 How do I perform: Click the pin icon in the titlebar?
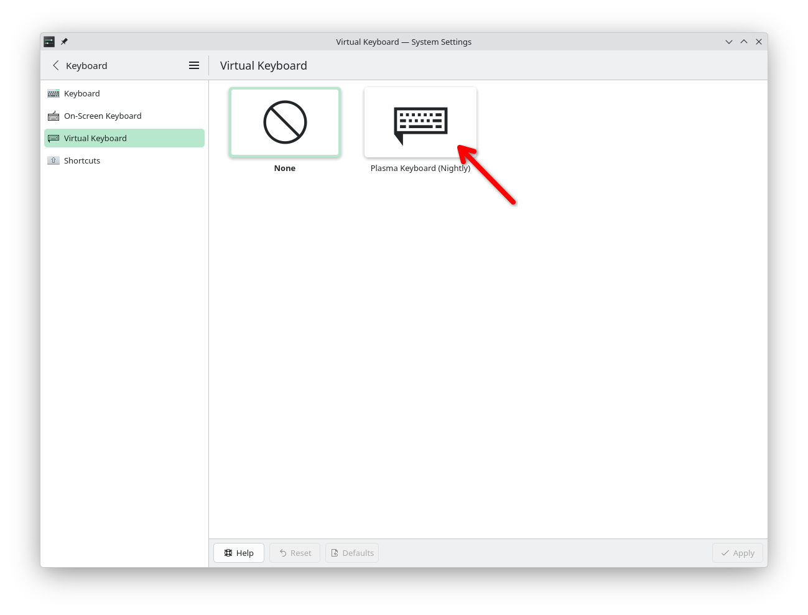coord(64,42)
